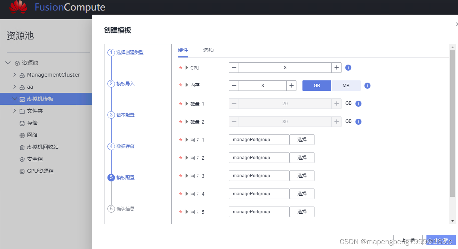Expand the 文件夹 tree node chevron
458x249 pixels.
click(x=15, y=111)
